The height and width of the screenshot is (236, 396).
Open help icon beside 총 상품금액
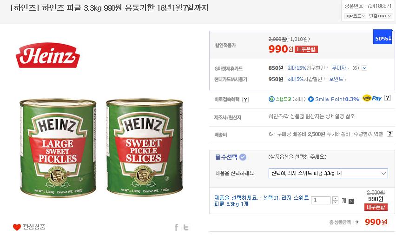tap(357, 223)
